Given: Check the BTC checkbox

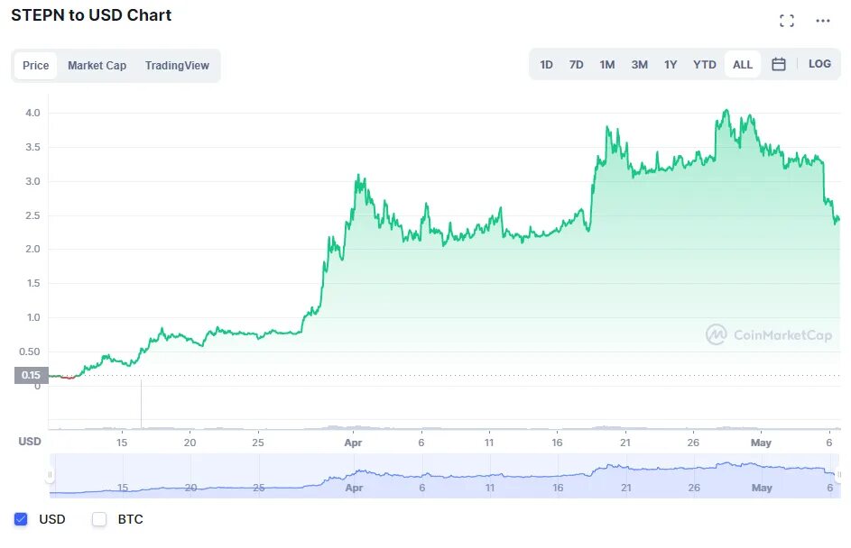Looking at the screenshot, I should point(98,519).
